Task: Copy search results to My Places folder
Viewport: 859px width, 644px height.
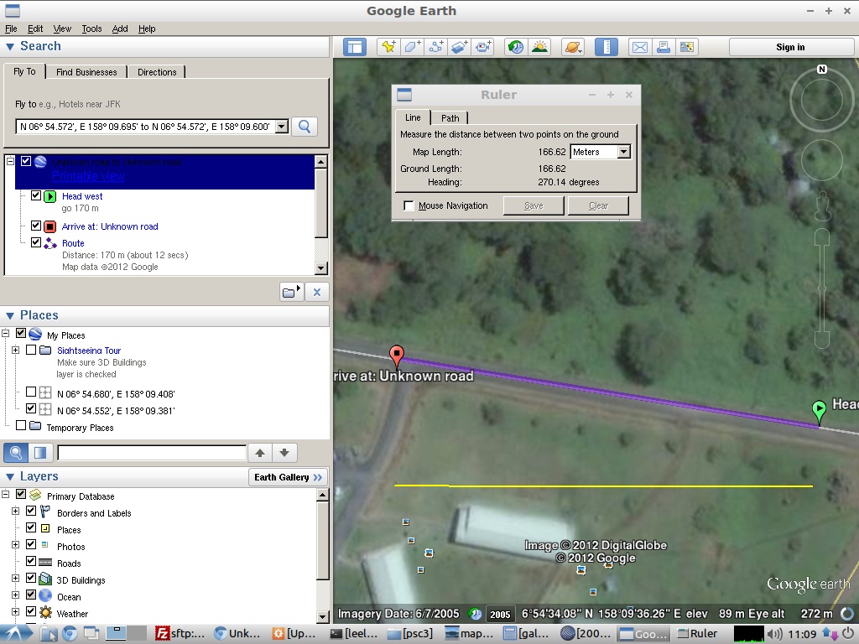Action: 291,292
